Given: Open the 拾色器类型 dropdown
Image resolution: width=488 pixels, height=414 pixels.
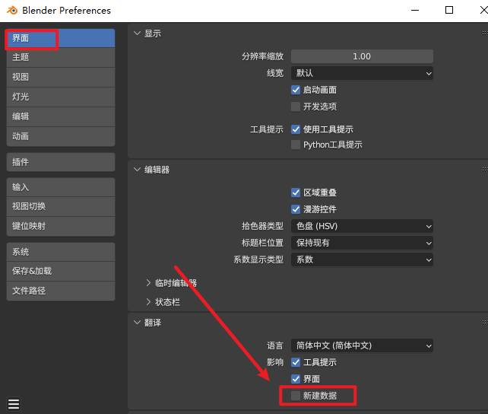Looking at the screenshot, I should pos(362,226).
